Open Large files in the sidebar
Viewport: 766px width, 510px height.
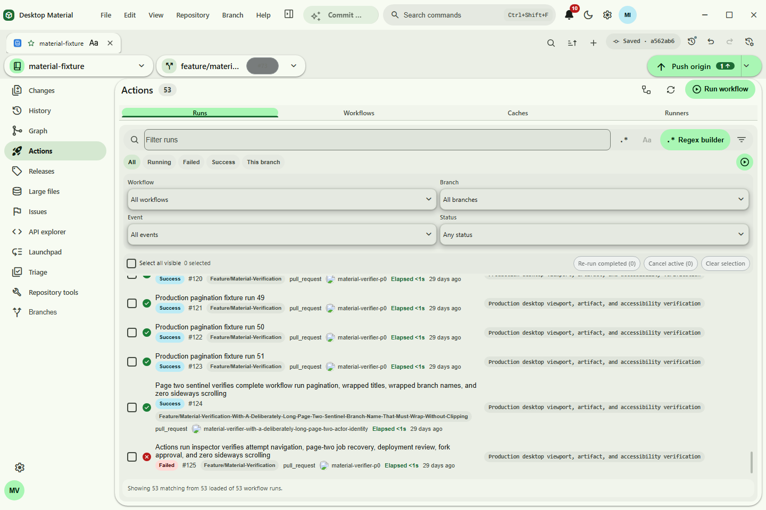coord(55,191)
